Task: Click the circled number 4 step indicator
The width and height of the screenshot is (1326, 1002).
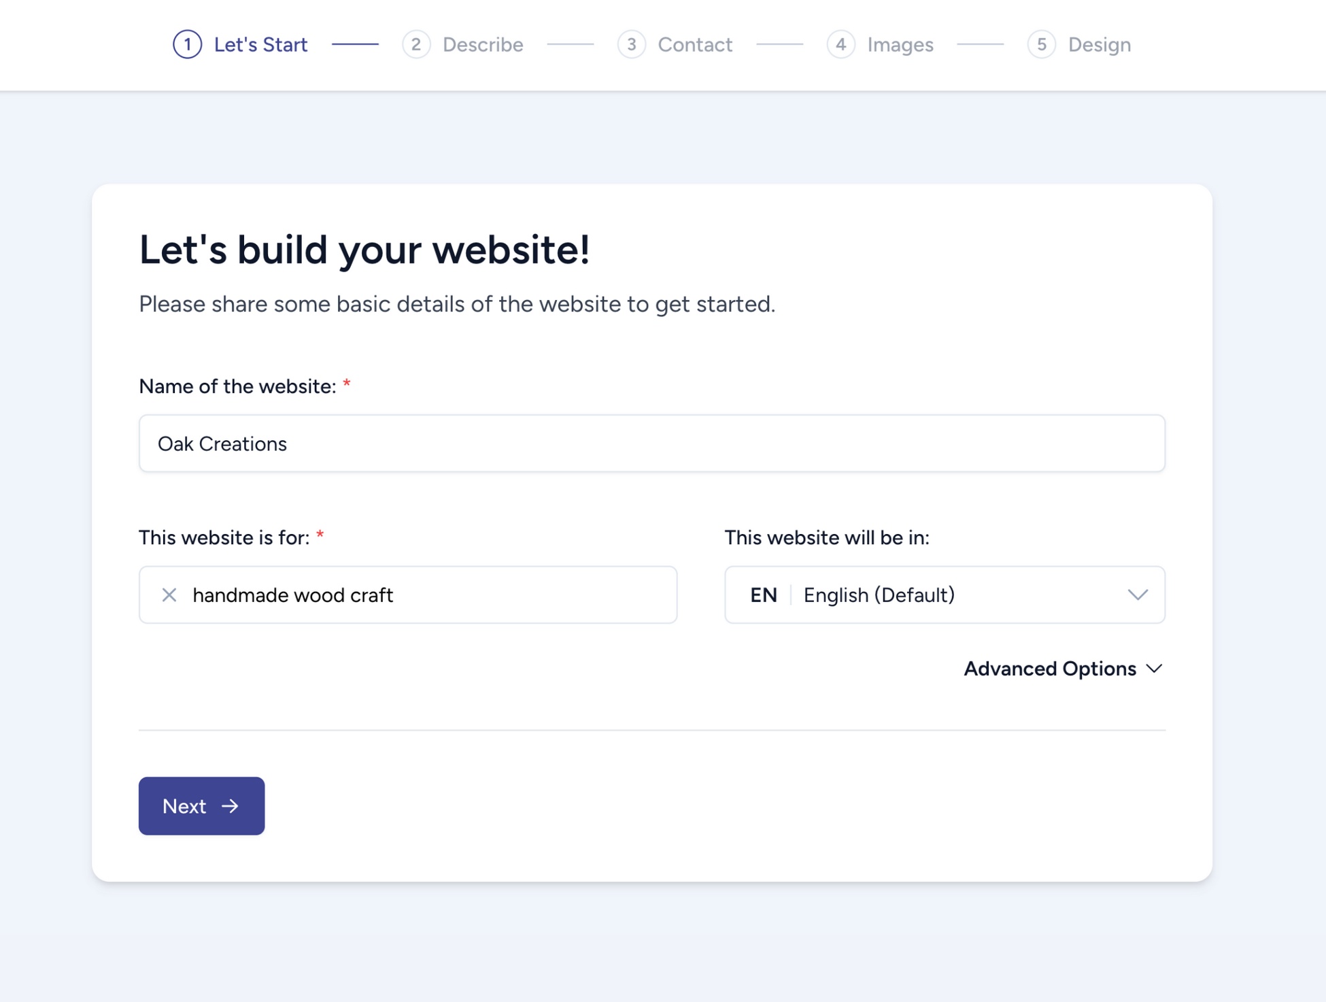Action: pos(841,44)
